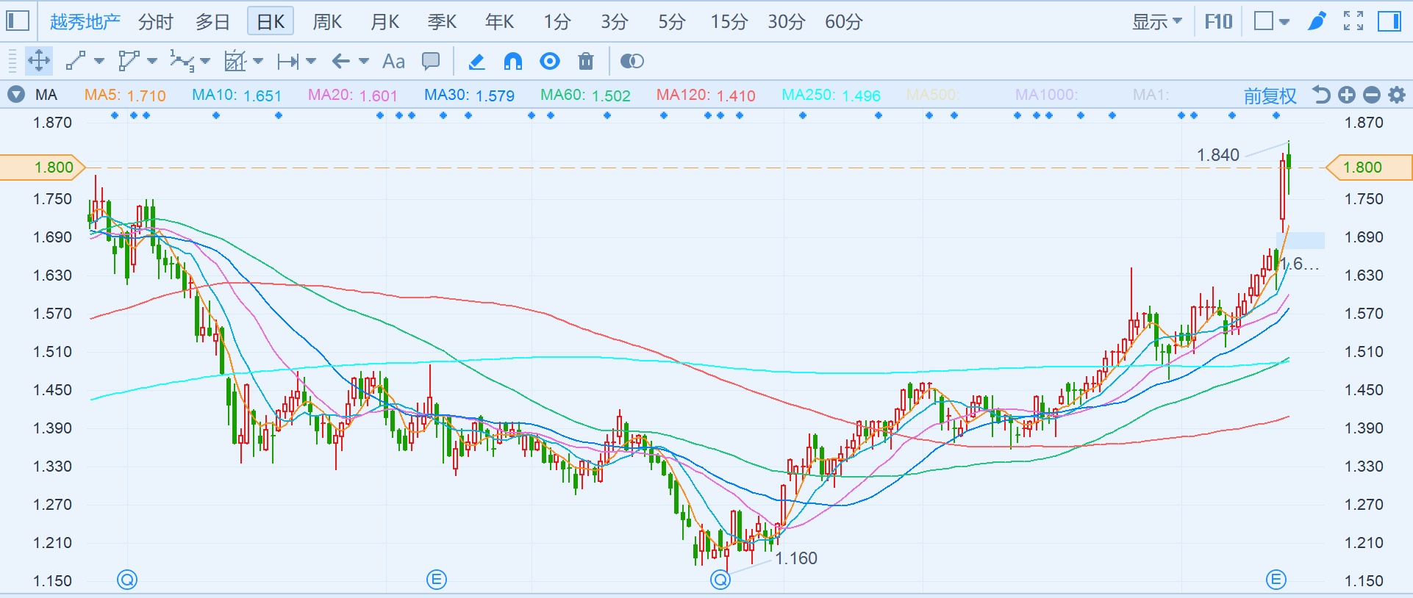Activate the blue eraser tool
The height and width of the screenshot is (598, 1413).
coord(476,61)
